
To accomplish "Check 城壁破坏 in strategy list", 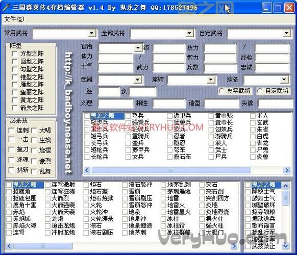I will 247,205.
